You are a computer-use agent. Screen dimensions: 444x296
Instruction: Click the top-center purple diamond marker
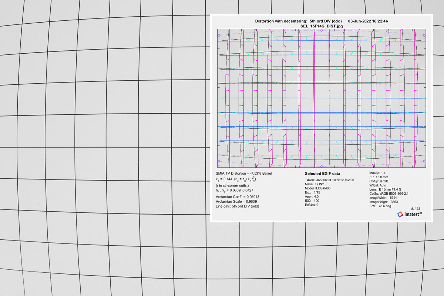point(321,31)
